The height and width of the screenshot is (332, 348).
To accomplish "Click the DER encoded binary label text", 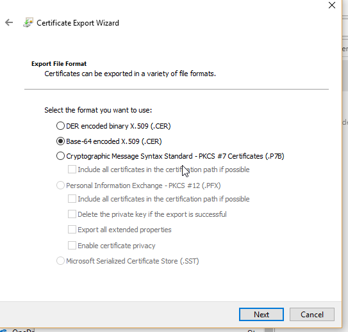I will (119, 126).
